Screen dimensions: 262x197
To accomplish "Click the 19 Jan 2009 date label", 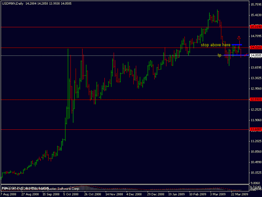I will click(176, 194).
